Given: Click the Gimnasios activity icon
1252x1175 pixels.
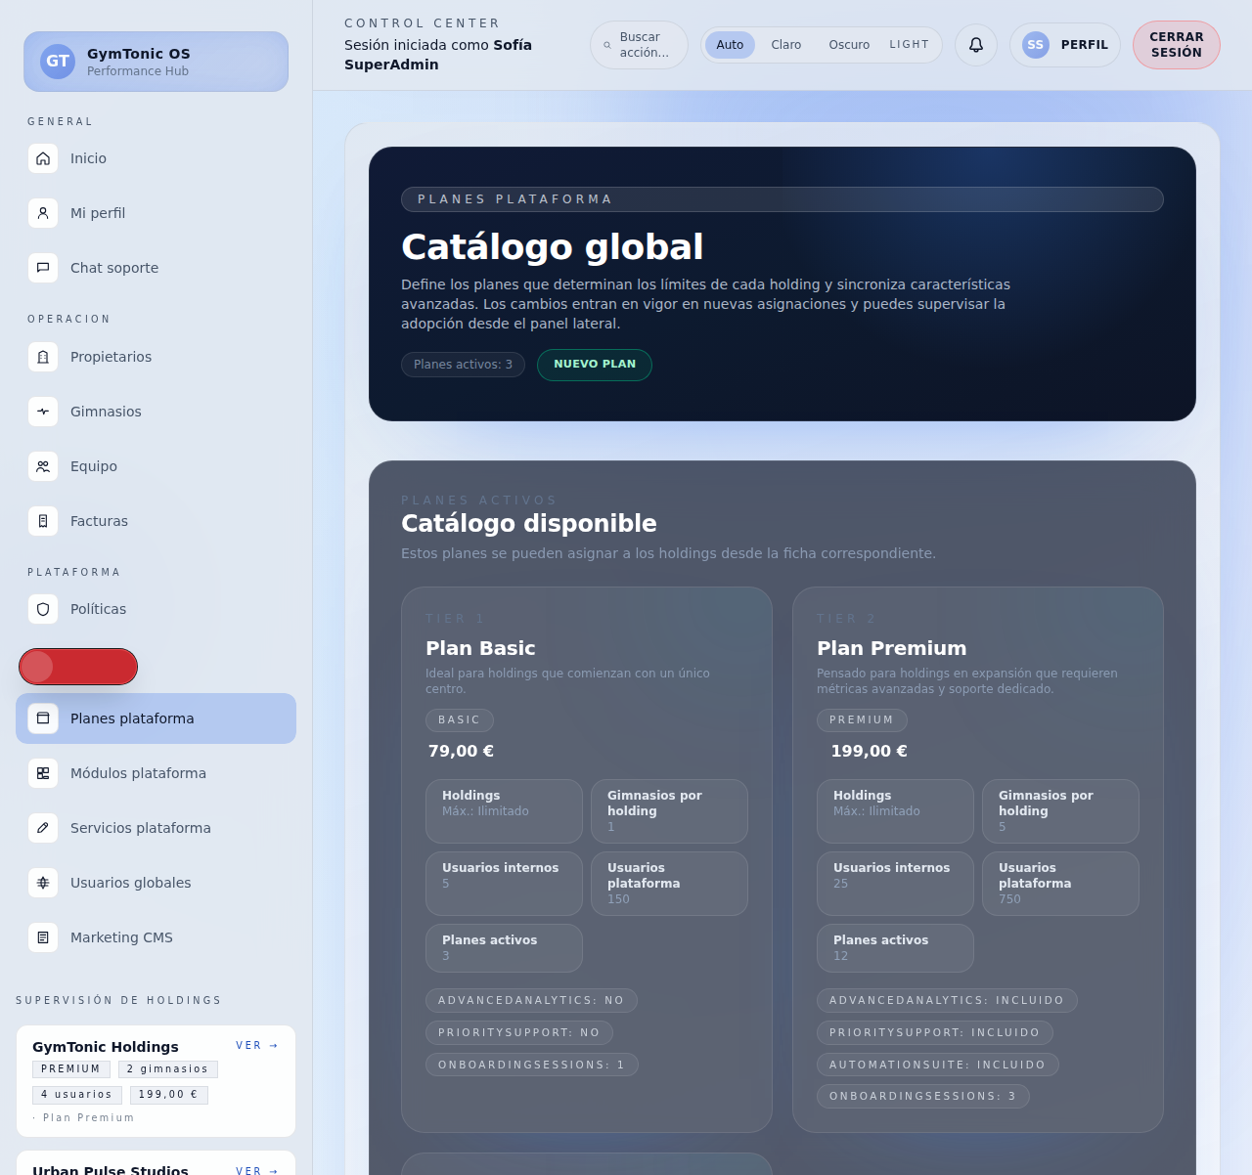Looking at the screenshot, I should [43, 412].
